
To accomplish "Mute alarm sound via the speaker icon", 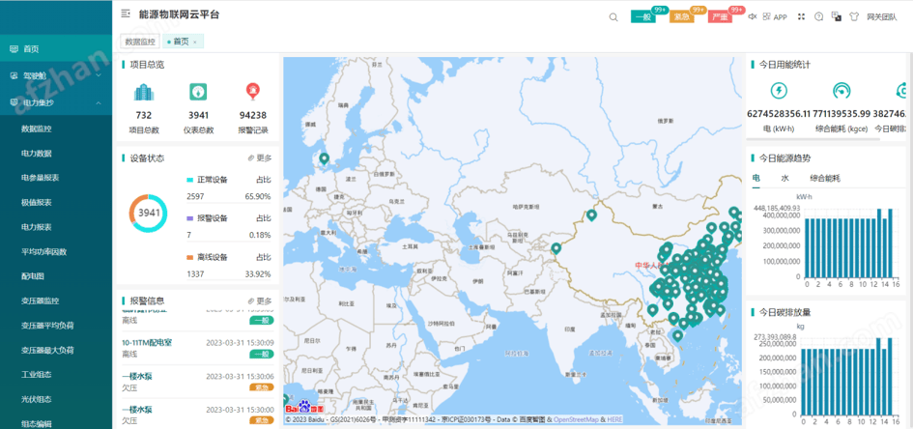I will tap(753, 16).
